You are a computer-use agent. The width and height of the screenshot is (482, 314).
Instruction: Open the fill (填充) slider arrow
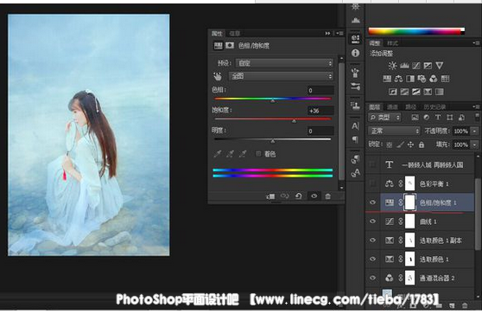click(x=474, y=144)
